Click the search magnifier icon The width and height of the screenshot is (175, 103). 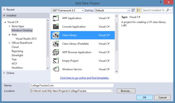[x=167, y=10]
